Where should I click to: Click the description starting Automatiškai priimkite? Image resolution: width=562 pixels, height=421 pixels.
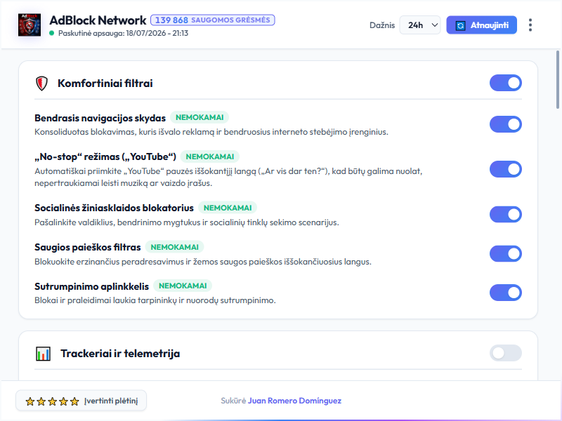(x=228, y=178)
